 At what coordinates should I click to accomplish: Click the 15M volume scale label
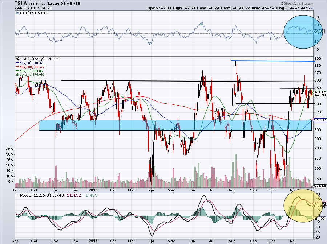pyautogui.click(x=10, y=170)
